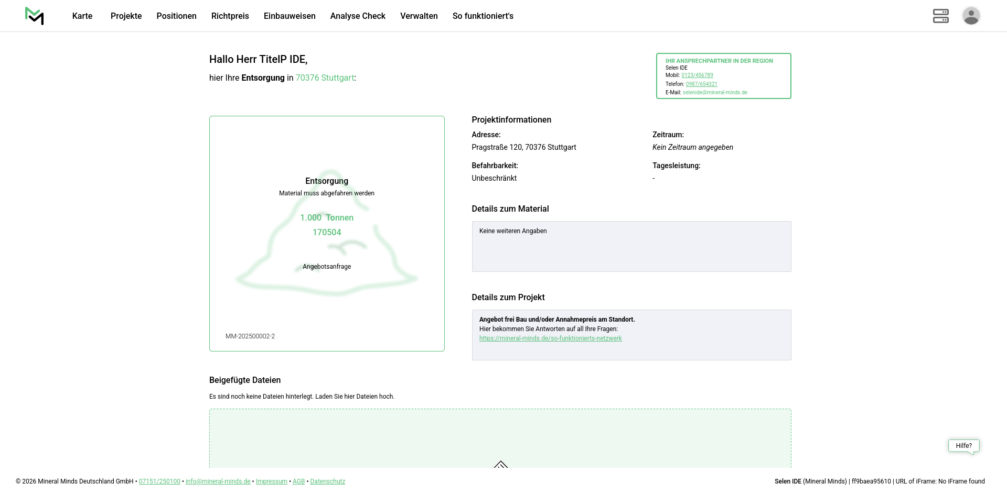Viewport: 1007px width, 494px height.
Task: Click the Hilfe? help button
Action: pyautogui.click(x=963, y=446)
